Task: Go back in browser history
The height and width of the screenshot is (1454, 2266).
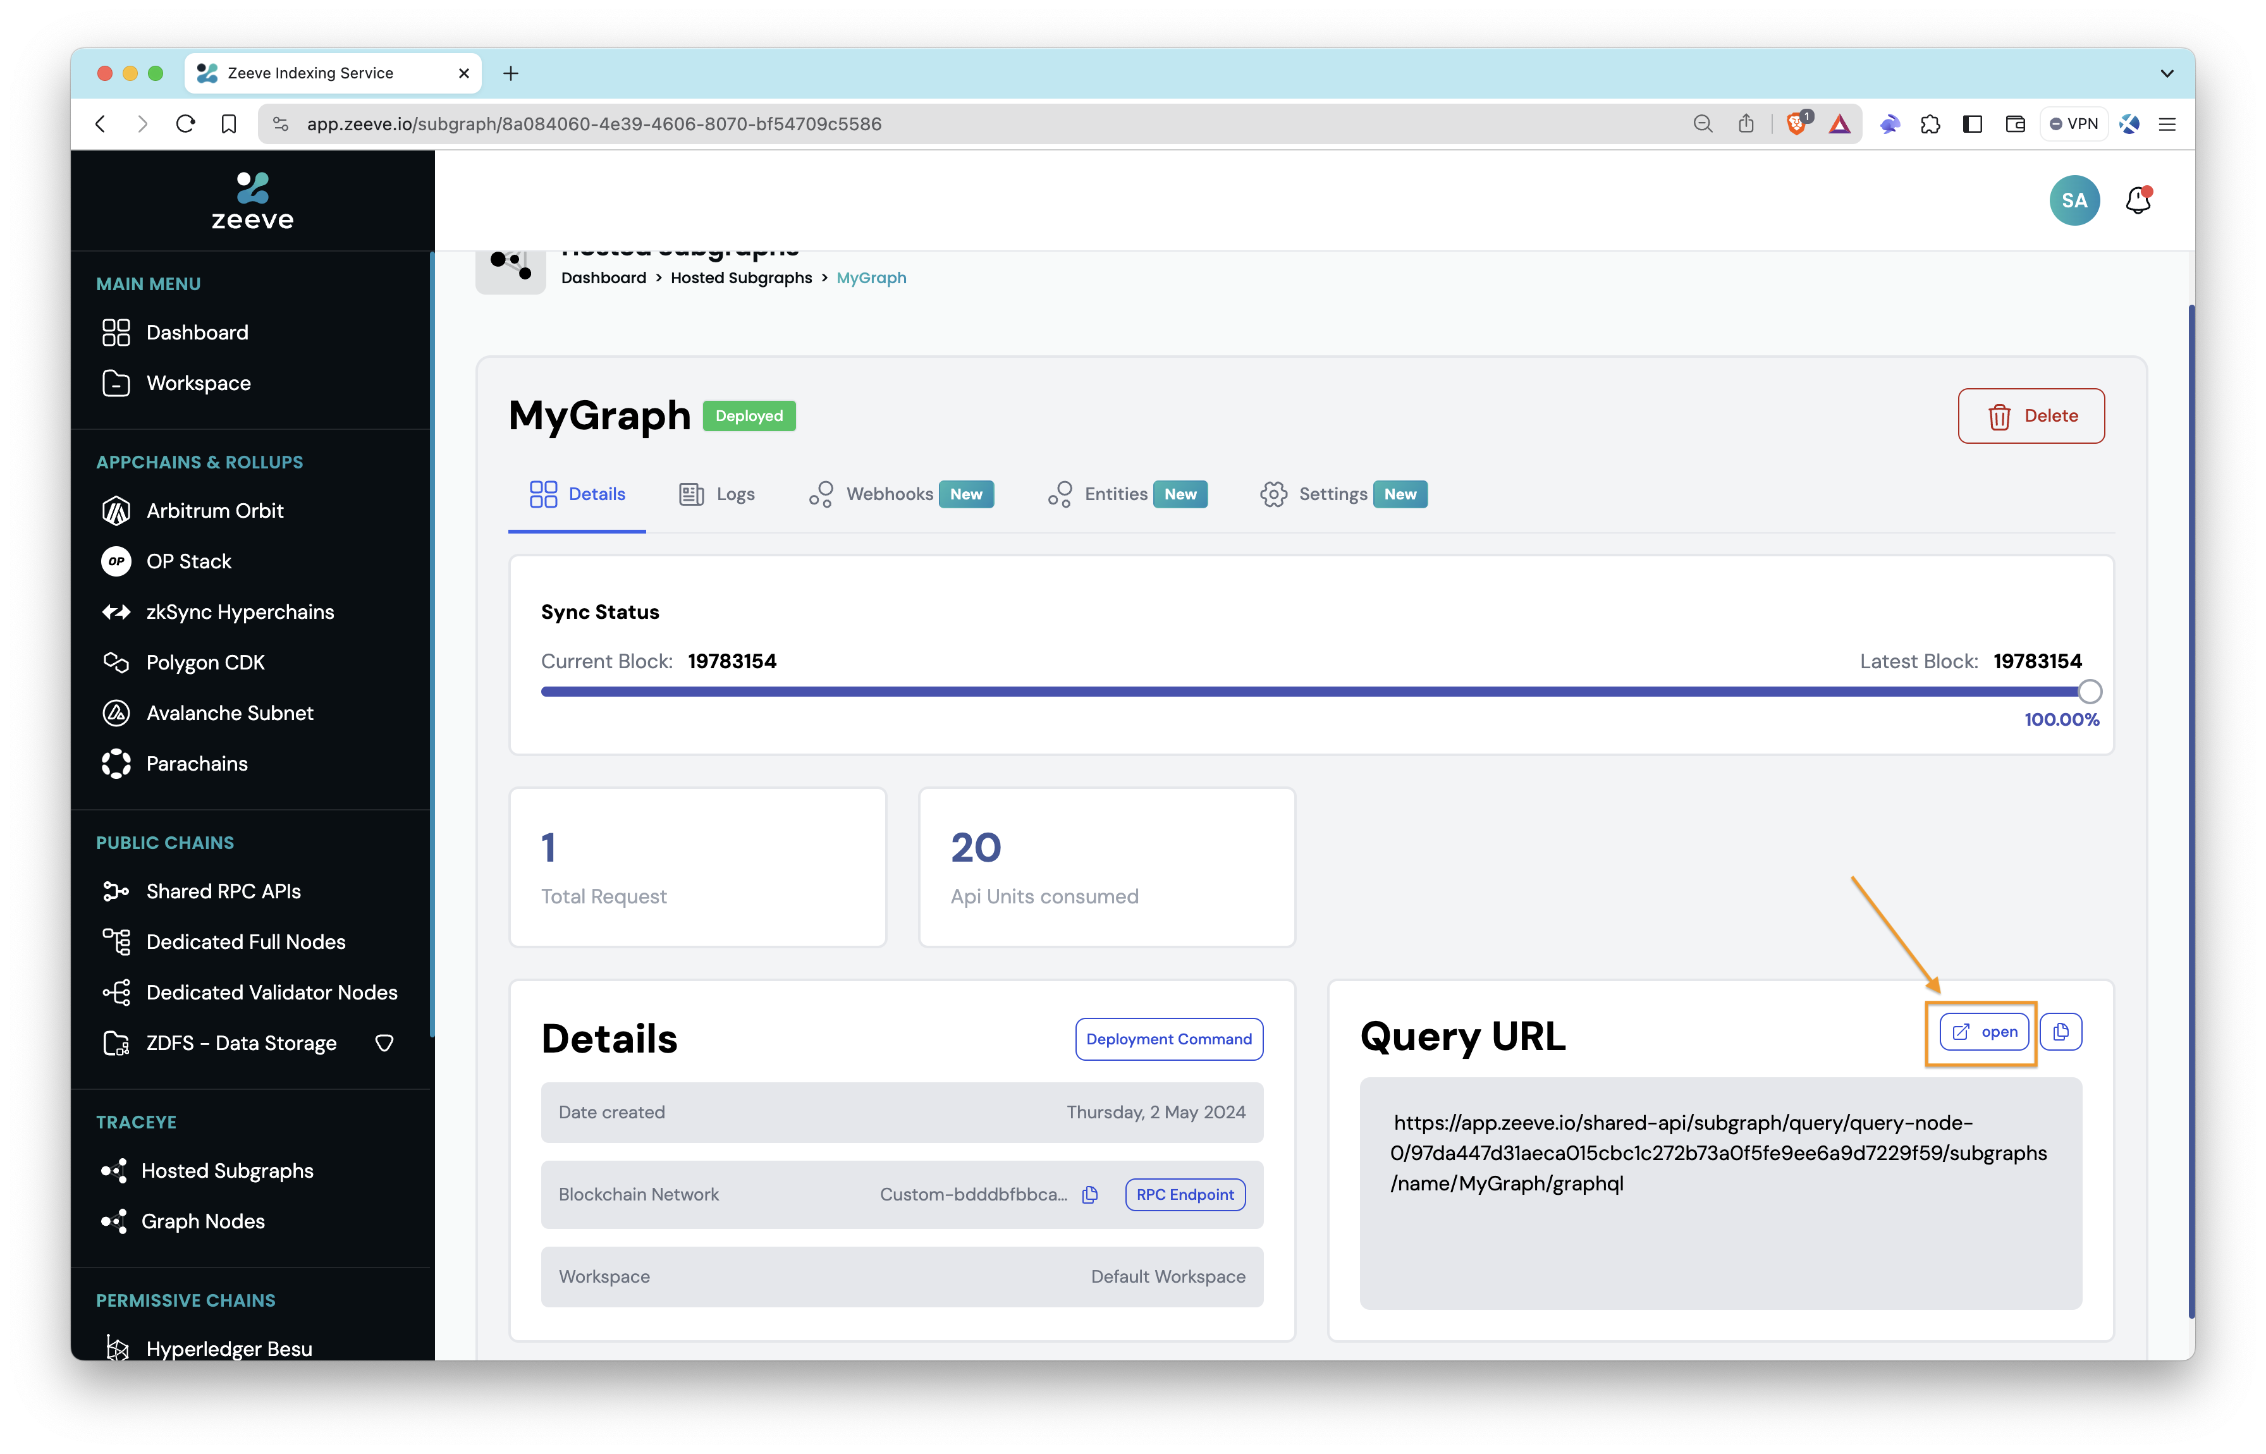Action: [x=101, y=124]
